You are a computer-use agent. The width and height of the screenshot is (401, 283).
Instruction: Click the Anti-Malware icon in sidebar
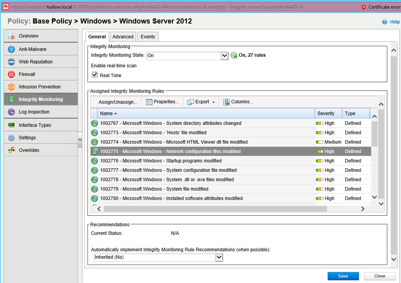[11, 49]
